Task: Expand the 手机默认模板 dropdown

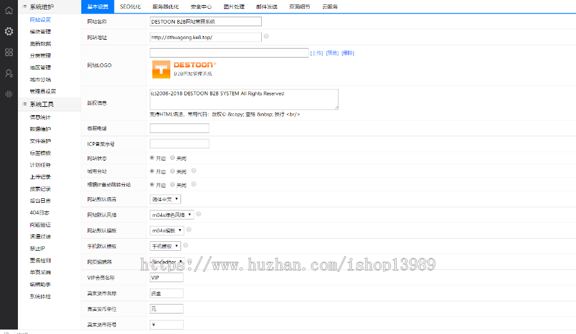Action: point(165,246)
